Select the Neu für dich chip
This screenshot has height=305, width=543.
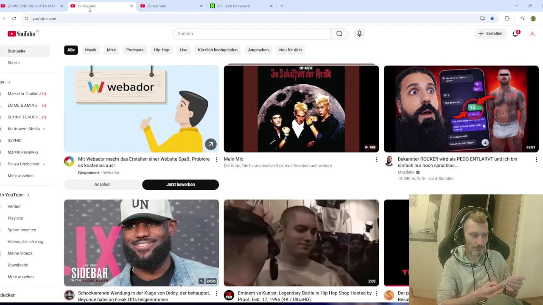tap(291, 50)
